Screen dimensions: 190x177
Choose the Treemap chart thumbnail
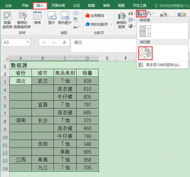point(145,31)
